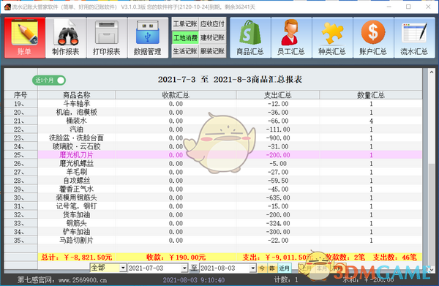Screen dimensions: 439x286
Task: Select row 玻璃胶·云石胶
Action: point(230,146)
